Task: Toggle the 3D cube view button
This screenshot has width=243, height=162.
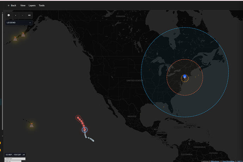Action: tap(9, 15)
